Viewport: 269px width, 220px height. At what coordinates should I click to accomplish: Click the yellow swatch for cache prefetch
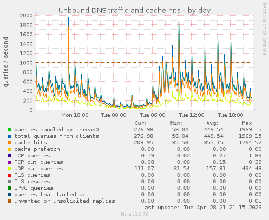click(9, 149)
